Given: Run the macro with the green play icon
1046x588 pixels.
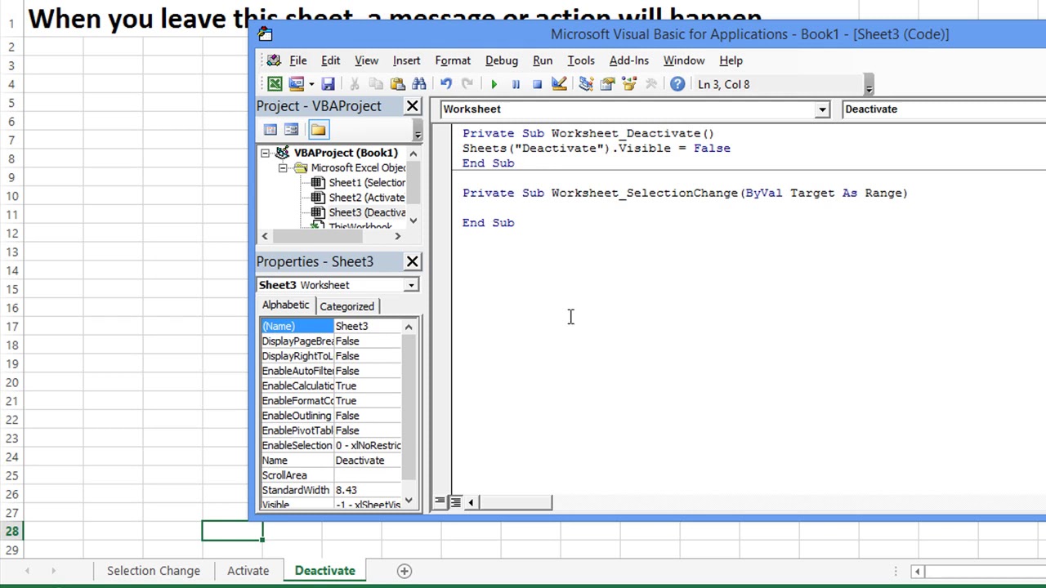Looking at the screenshot, I should [x=494, y=84].
